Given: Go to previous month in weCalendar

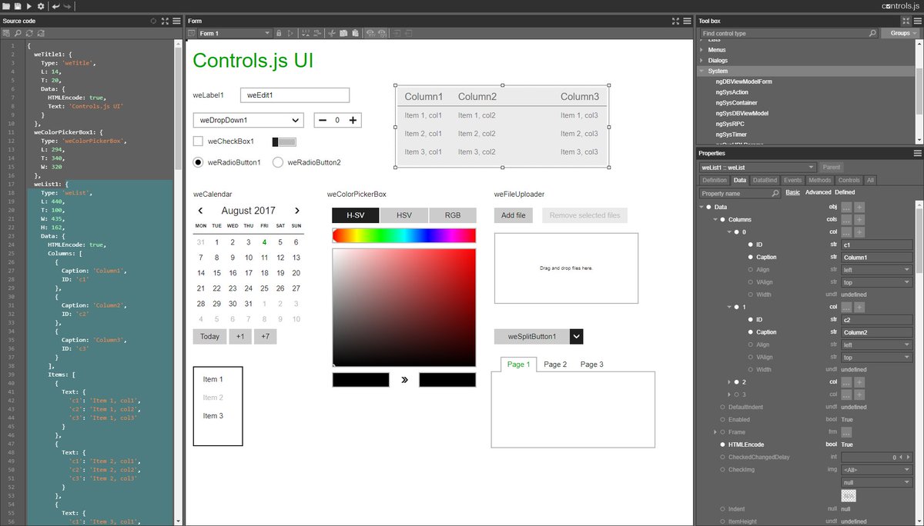Looking at the screenshot, I should tap(200, 211).
